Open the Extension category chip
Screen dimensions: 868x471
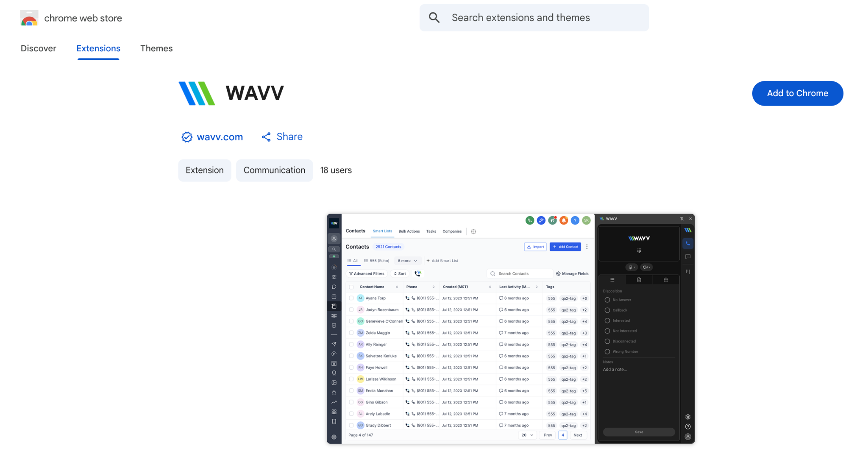click(205, 170)
